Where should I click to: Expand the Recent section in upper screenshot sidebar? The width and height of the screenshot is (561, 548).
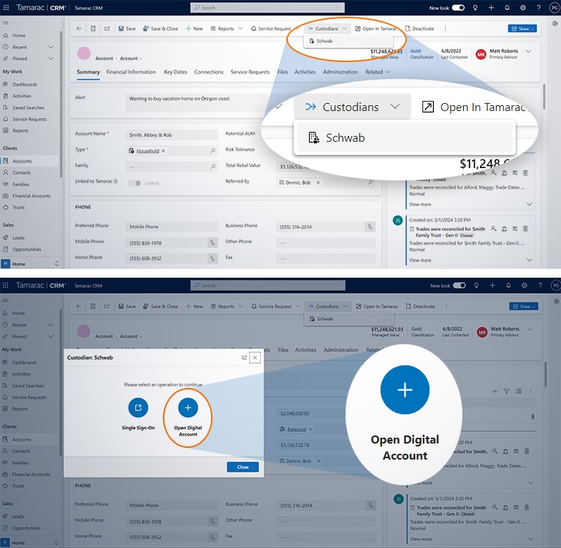(x=51, y=47)
